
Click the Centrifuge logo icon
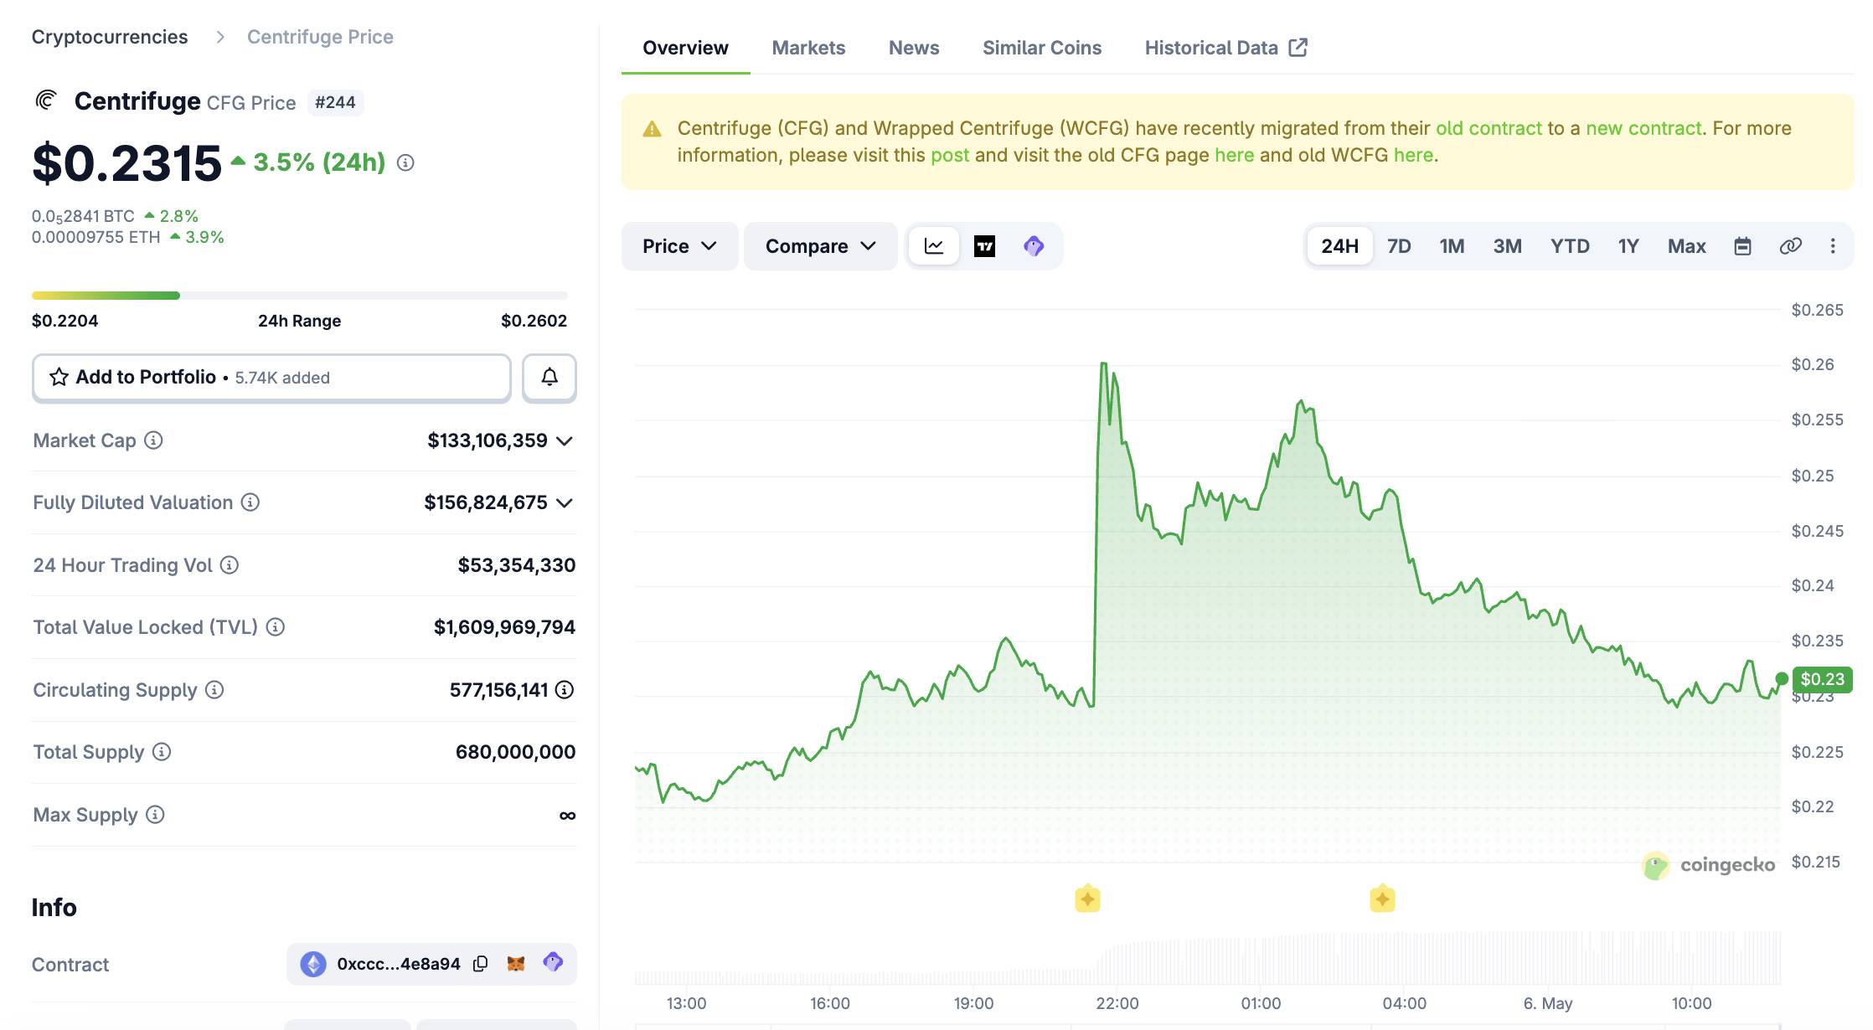click(46, 101)
